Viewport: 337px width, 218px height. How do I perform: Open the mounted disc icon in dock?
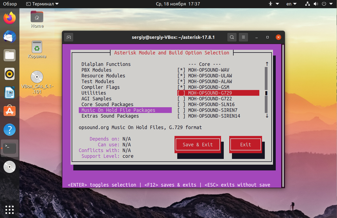pyautogui.click(x=10, y=167)
